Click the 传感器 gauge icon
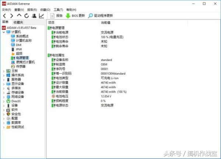The height and width of the screenshot is (159, 221). [x=13, y=67]
